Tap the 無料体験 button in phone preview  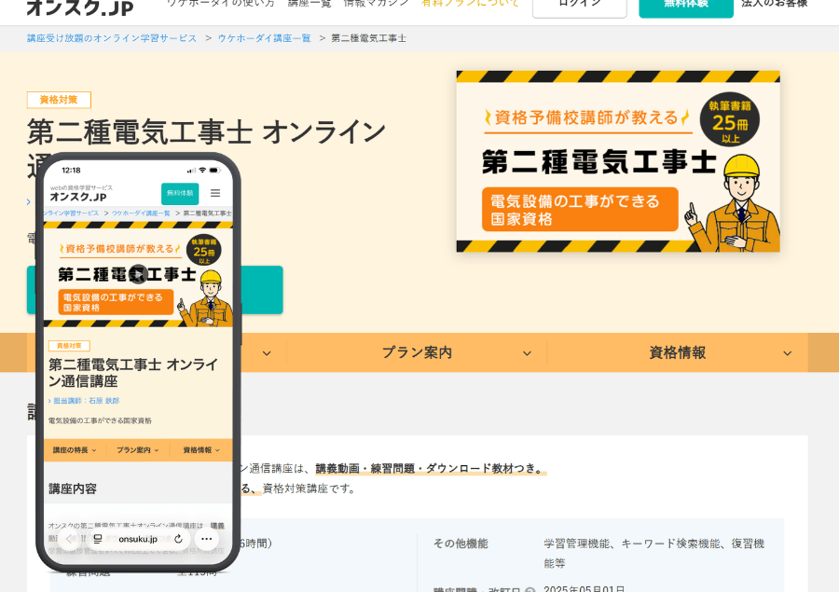pos(179,193)
